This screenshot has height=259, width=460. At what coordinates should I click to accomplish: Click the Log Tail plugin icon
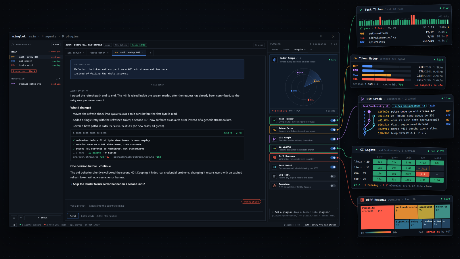point(274,176)
